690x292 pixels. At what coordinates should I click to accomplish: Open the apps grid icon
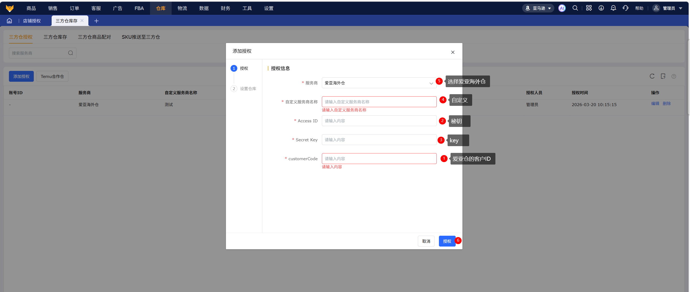[x=589, y=8]
